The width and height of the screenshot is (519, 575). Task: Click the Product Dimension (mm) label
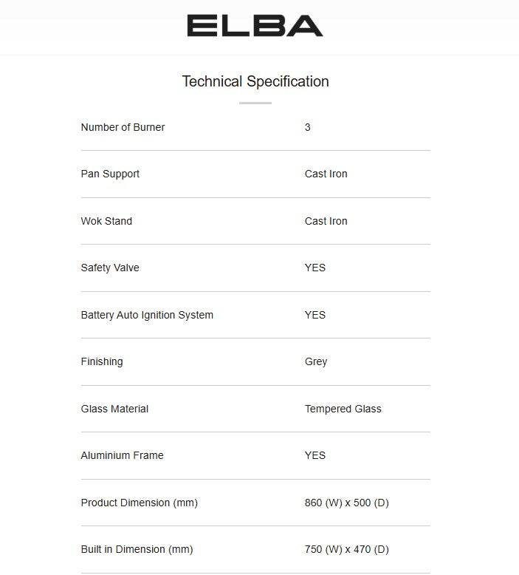click(139, 503)
